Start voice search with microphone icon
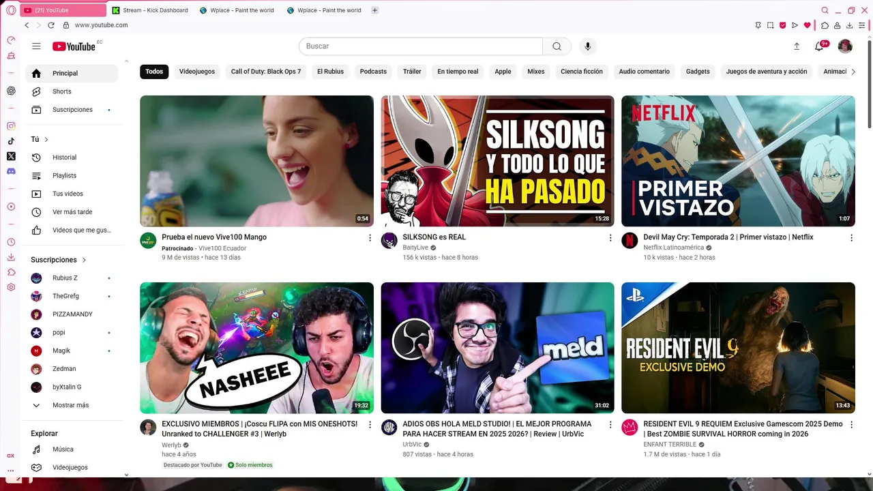873x491 pixels. tap(587, 46)
